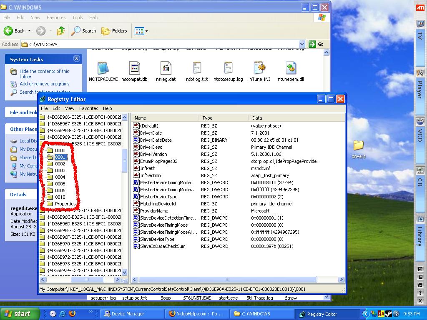The height and width of the screenshot is (320, 427).
Task: Open the Registry Editor View menu
Action: (70, 108)
